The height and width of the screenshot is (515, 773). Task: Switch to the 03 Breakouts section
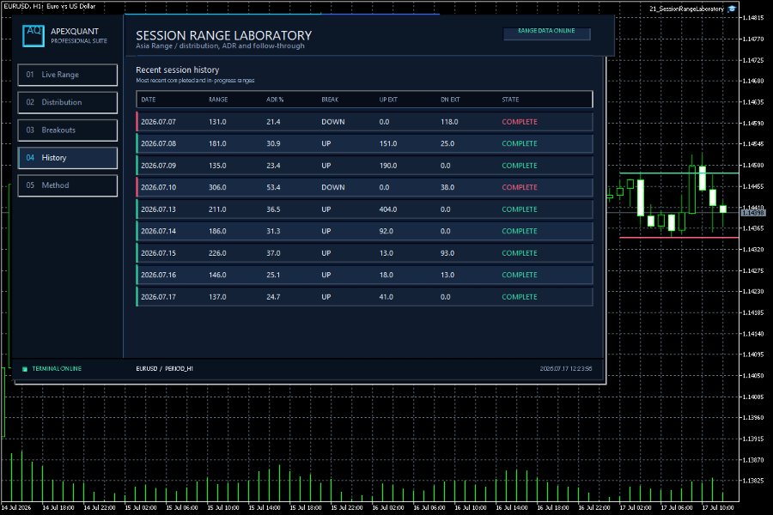(68, 130)
